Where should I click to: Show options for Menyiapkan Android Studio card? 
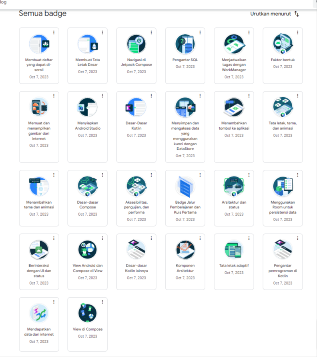click(102, 96)
